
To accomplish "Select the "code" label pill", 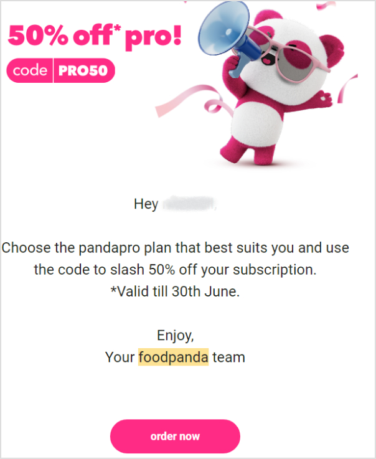I will click(x=30, y=70).
